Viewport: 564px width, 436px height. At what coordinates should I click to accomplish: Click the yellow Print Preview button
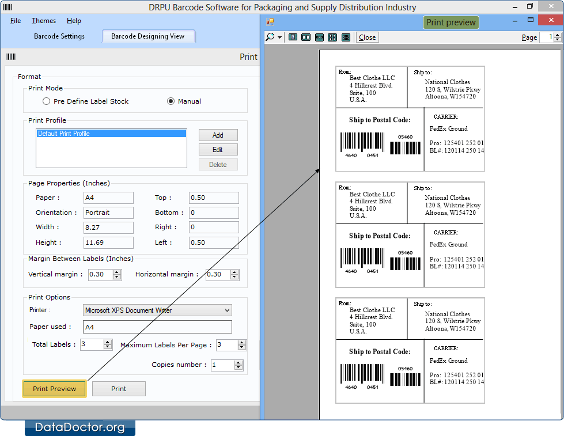coord(54,389)
